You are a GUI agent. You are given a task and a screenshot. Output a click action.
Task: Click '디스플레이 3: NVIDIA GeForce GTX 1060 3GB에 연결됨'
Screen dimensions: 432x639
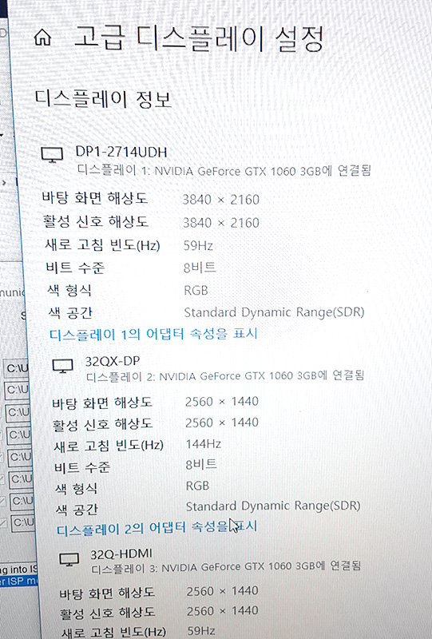(x=226, y=566)
